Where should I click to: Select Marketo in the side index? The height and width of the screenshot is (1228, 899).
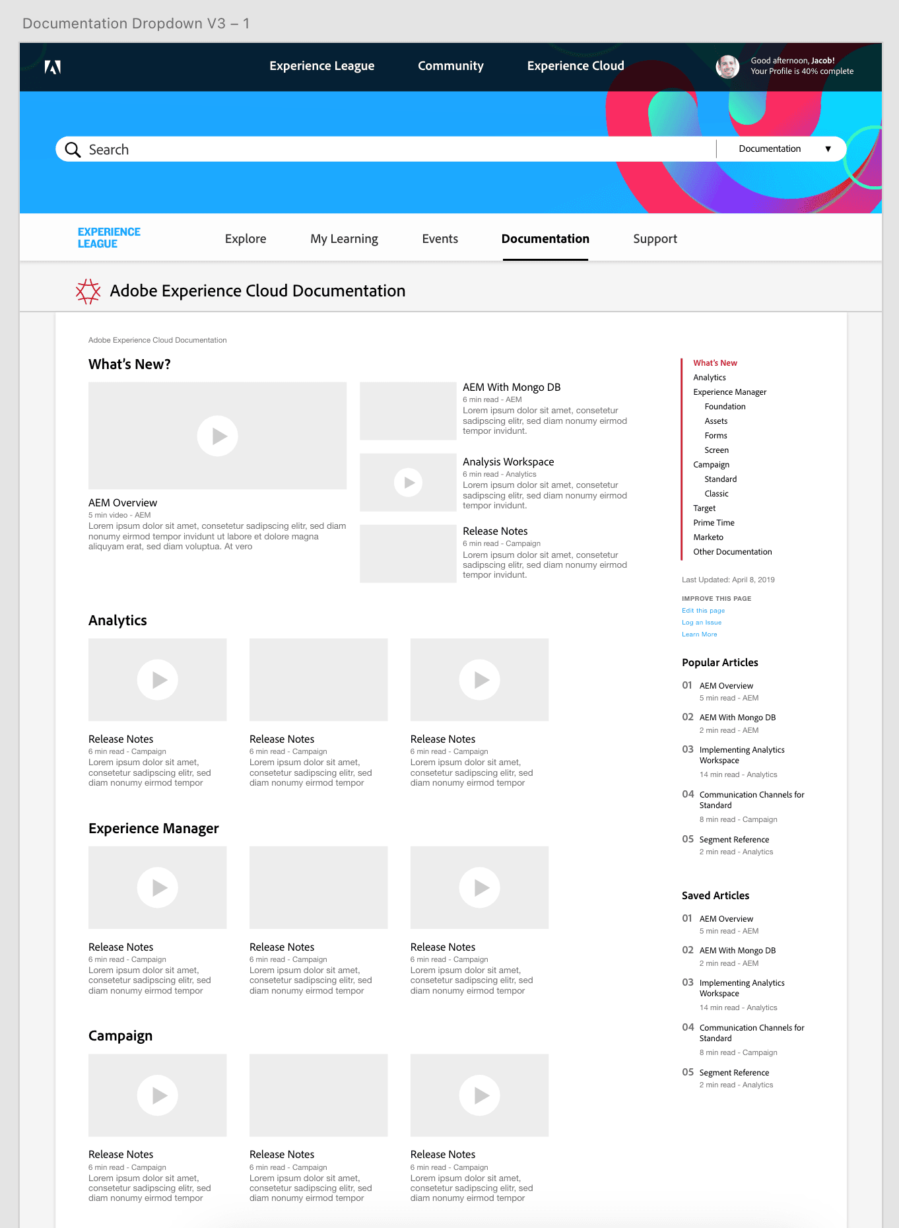pos(708,537)
